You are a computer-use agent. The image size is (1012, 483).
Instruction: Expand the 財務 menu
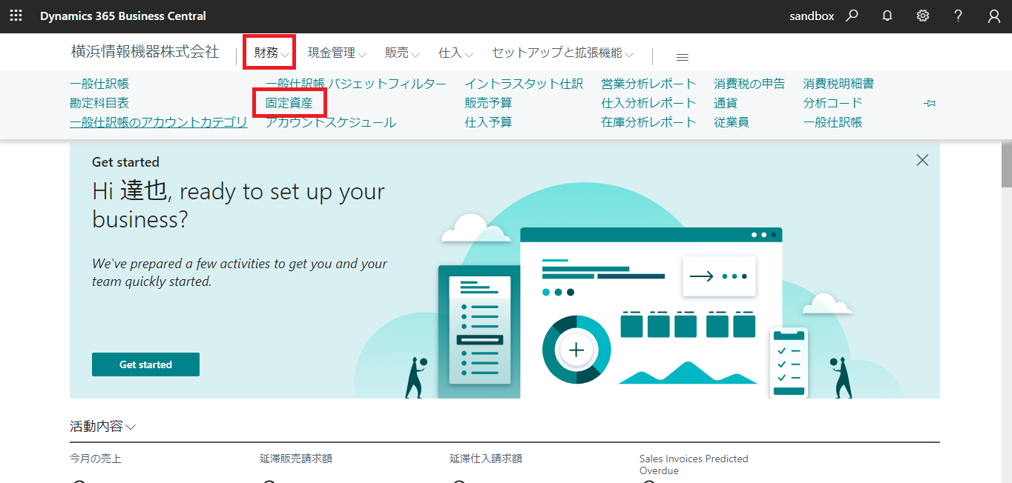click(271, 53)
